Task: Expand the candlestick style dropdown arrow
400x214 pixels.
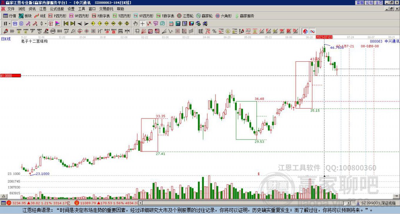Action: coord(46,24)
